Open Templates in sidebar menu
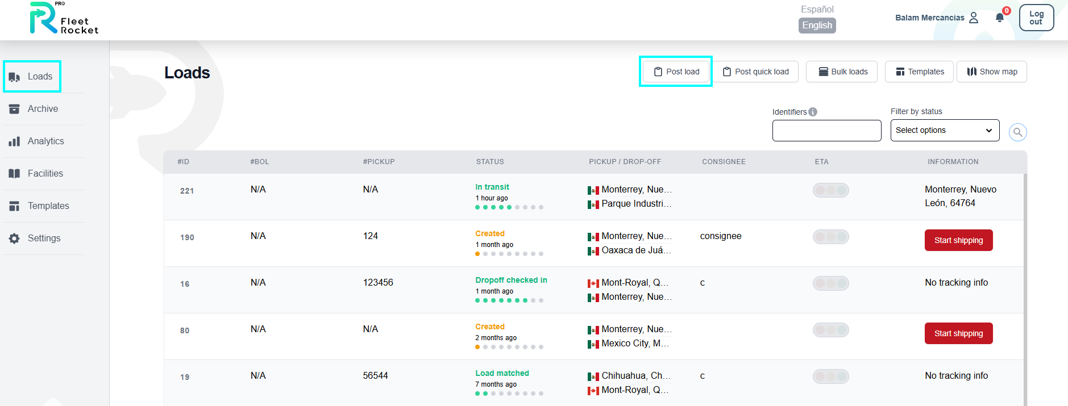 click(48, 206)
